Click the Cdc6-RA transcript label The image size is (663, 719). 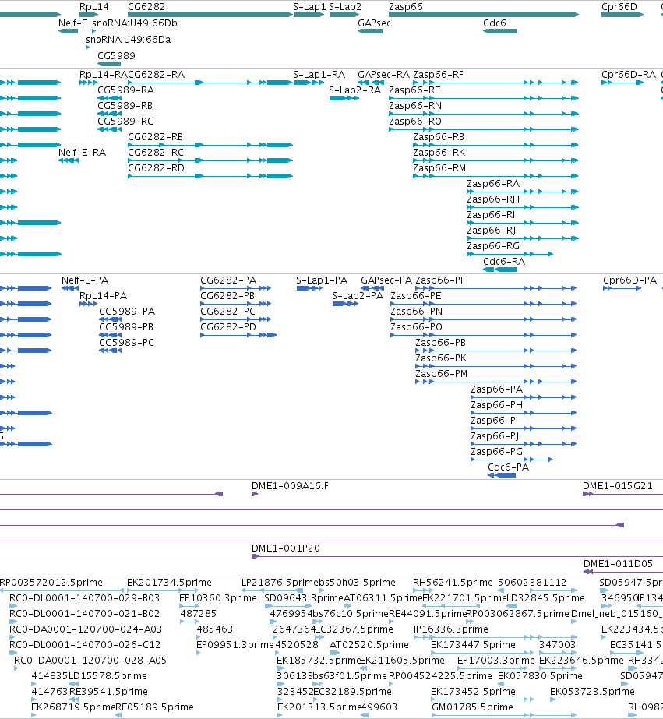(x=504, y=262)
